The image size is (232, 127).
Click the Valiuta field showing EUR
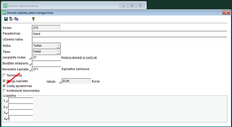(x=77, y=81)
